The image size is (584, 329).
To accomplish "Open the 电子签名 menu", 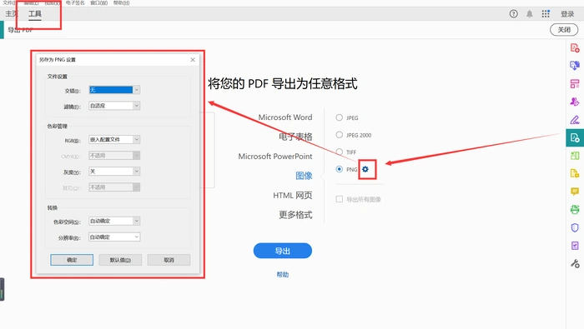I will 75,2.
